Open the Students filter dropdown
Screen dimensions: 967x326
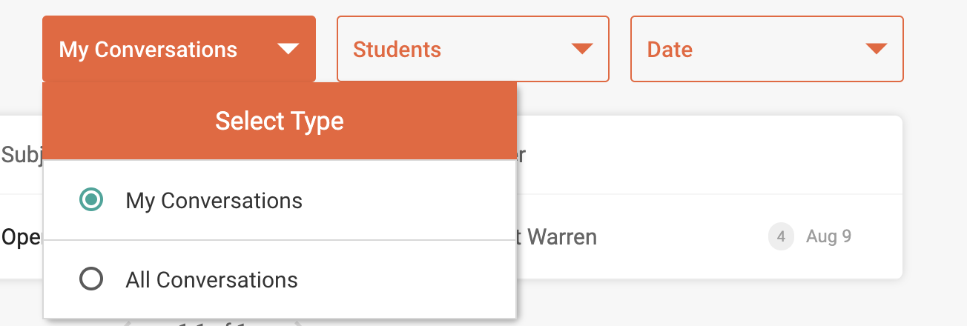coord(473,49)
